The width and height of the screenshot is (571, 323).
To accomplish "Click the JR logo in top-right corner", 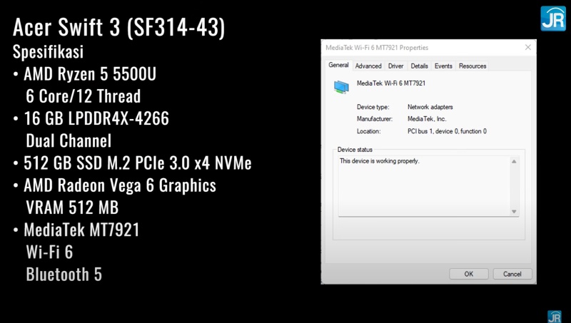I will (553, 18).
